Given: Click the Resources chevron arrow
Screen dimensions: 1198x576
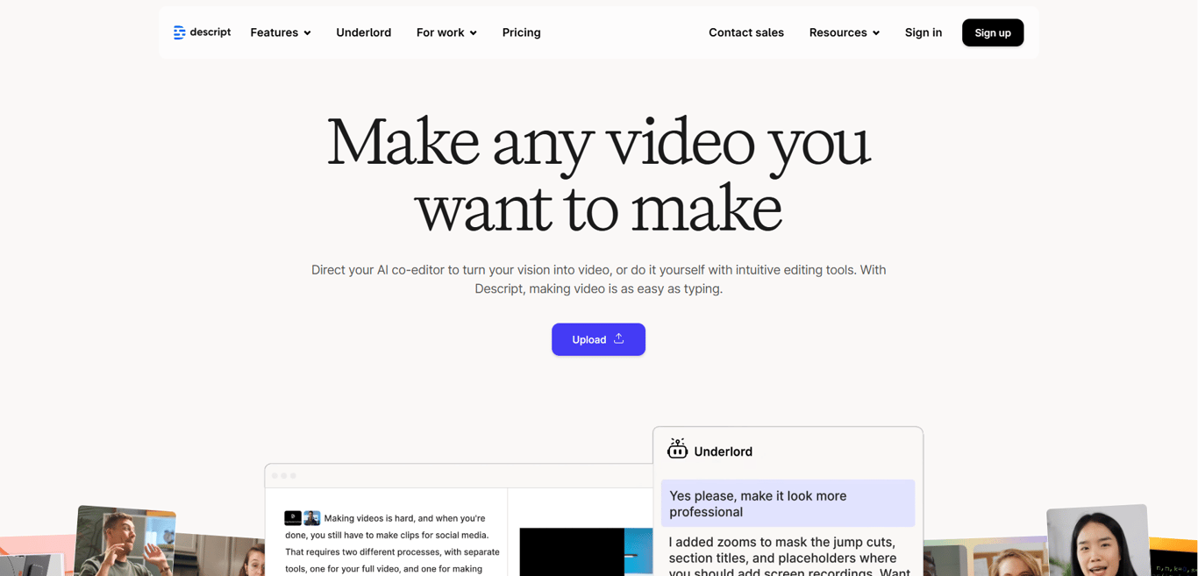Looking at the screenshot, I should [875, 33].
